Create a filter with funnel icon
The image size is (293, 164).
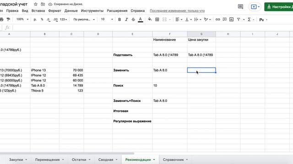[239, 19]
